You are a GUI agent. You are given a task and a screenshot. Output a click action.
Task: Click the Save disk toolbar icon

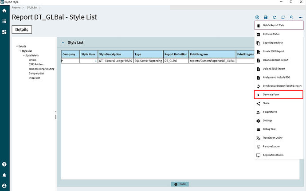click(x=266, y=17)
